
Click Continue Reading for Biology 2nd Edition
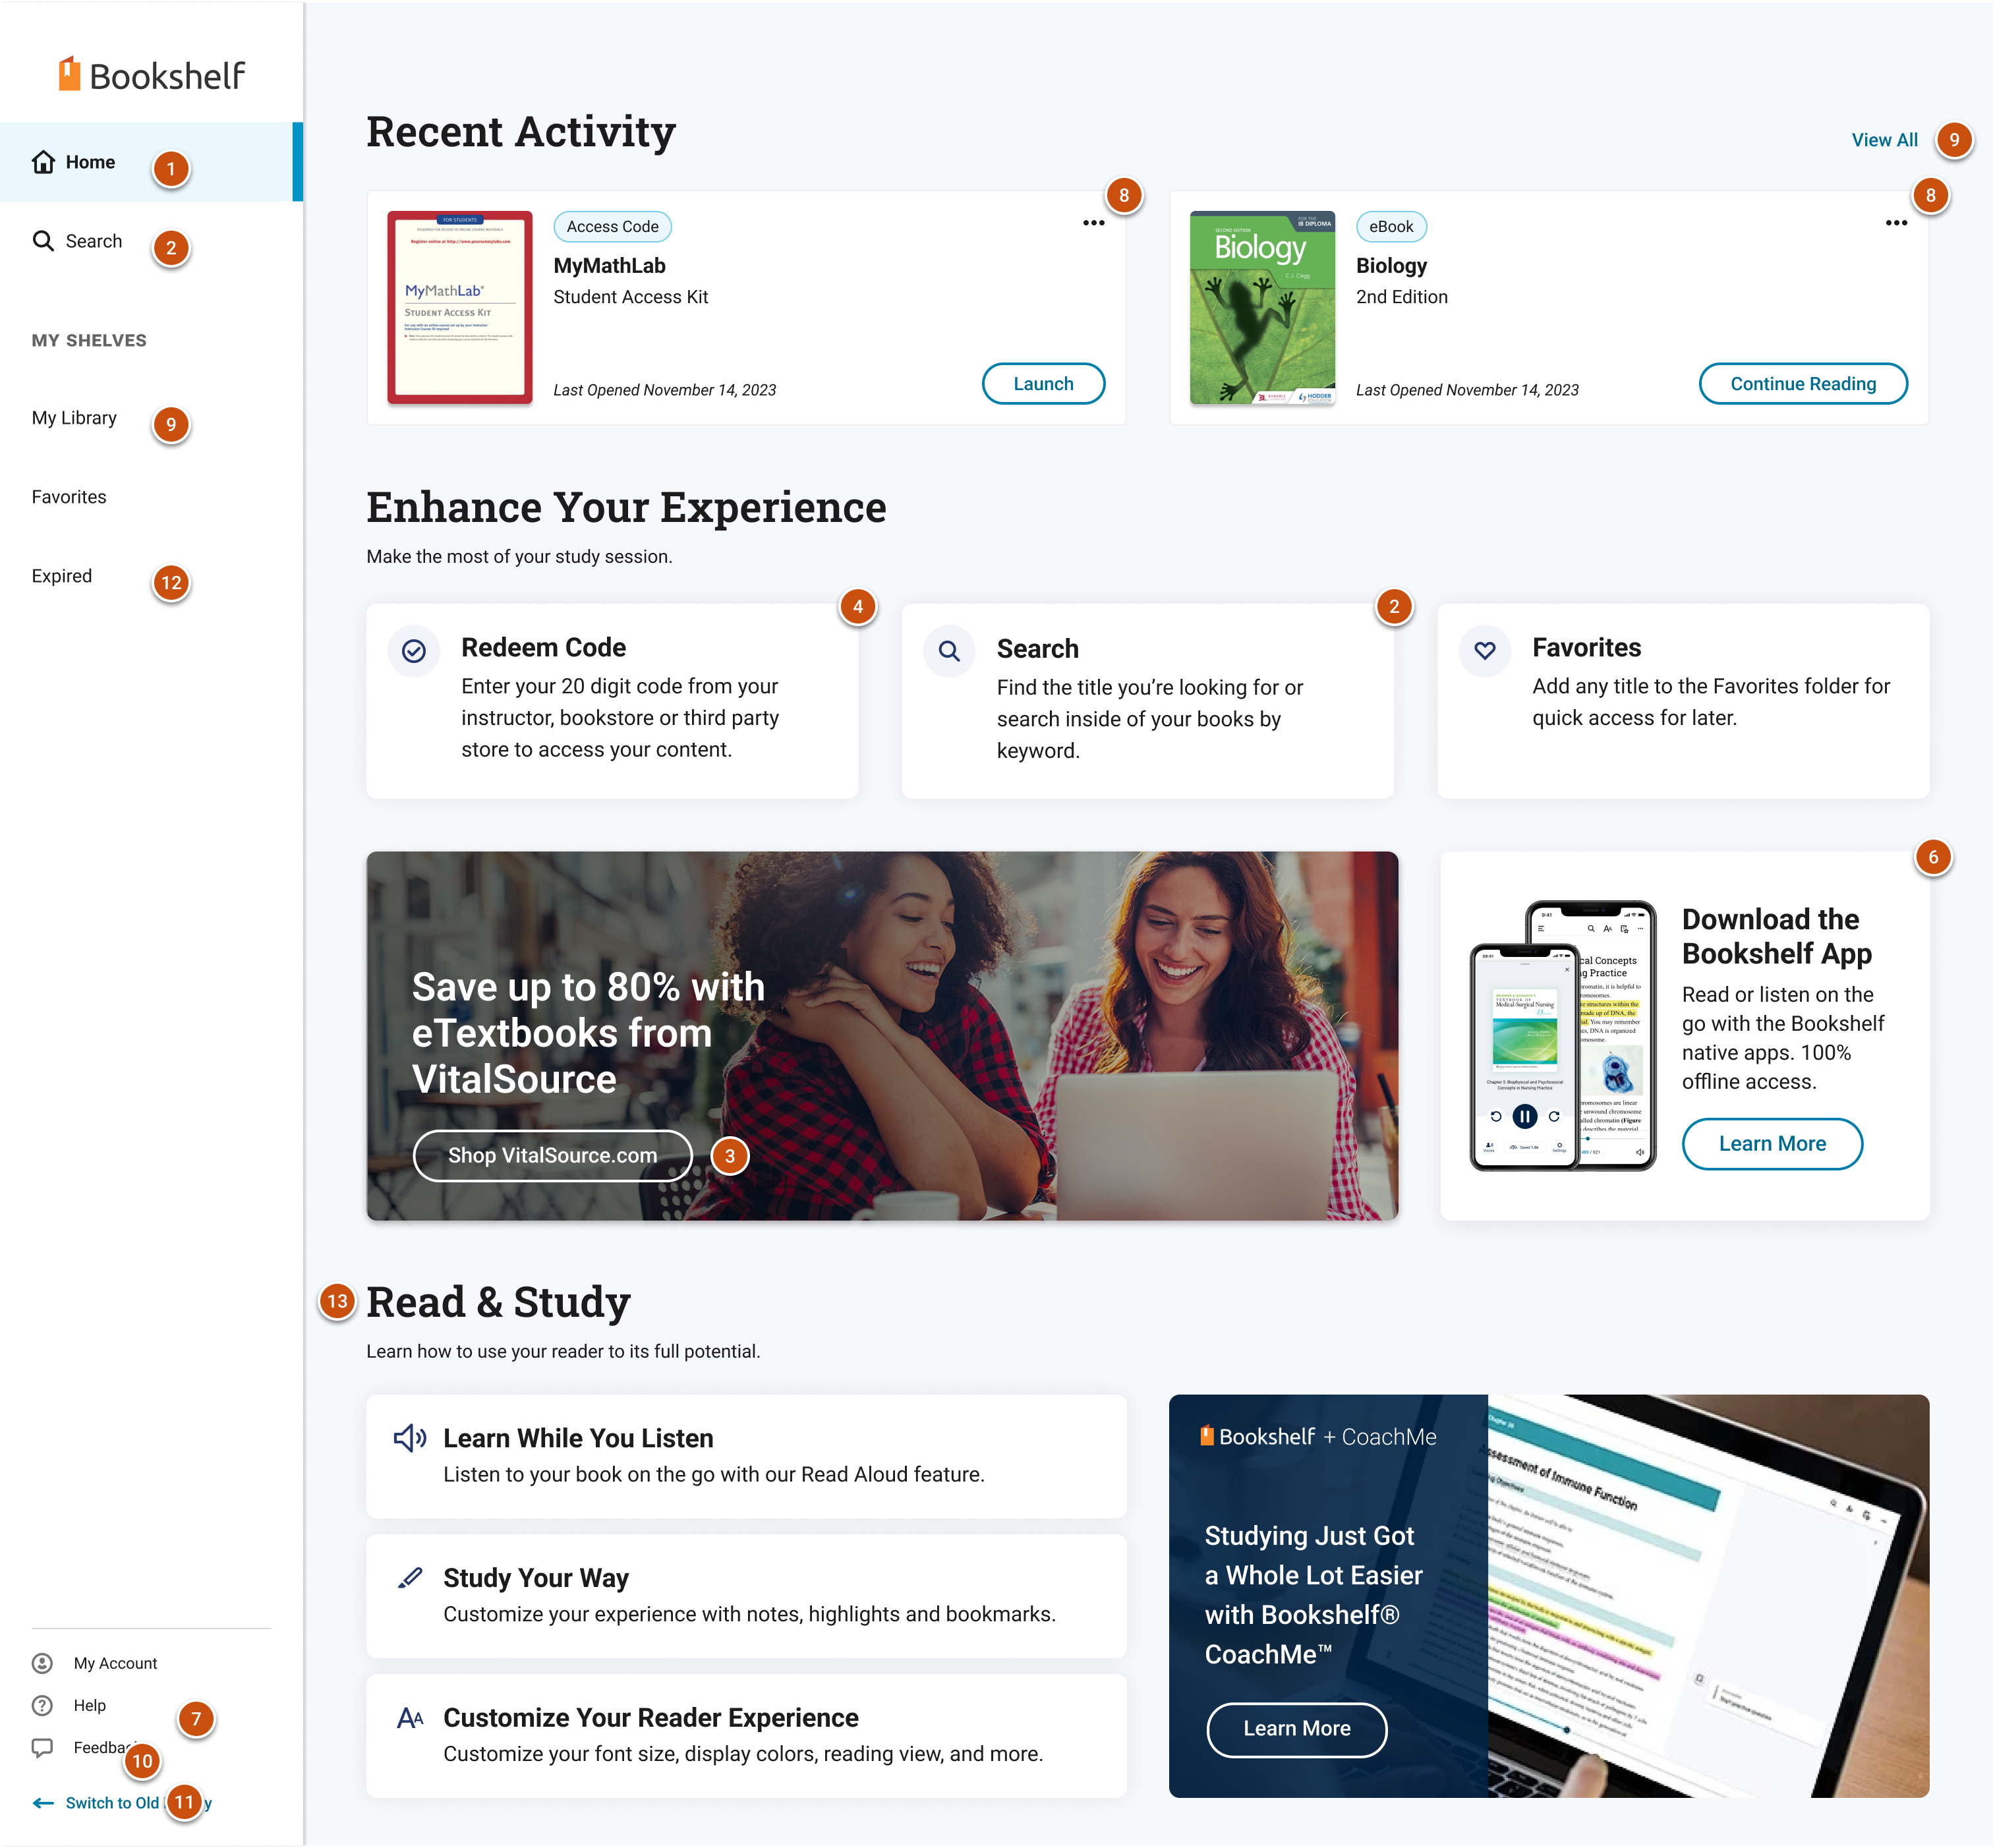[1802, 384]
